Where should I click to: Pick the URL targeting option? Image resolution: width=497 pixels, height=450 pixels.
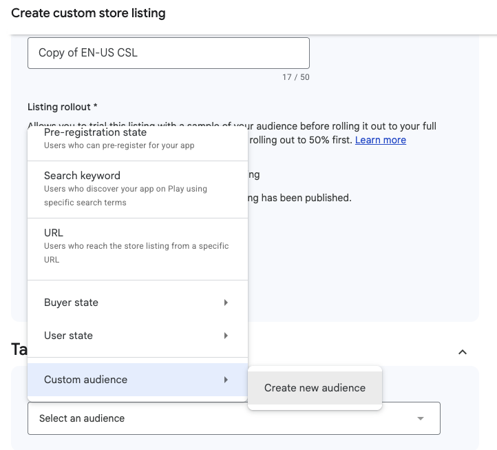[138, 249]
